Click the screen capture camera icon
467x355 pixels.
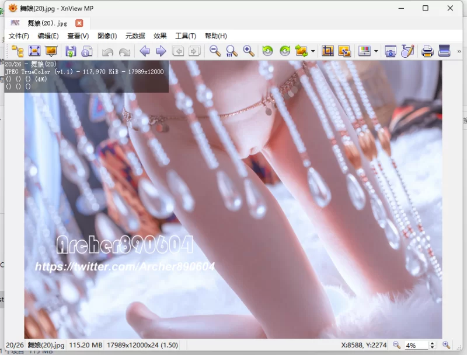[390, 51]
